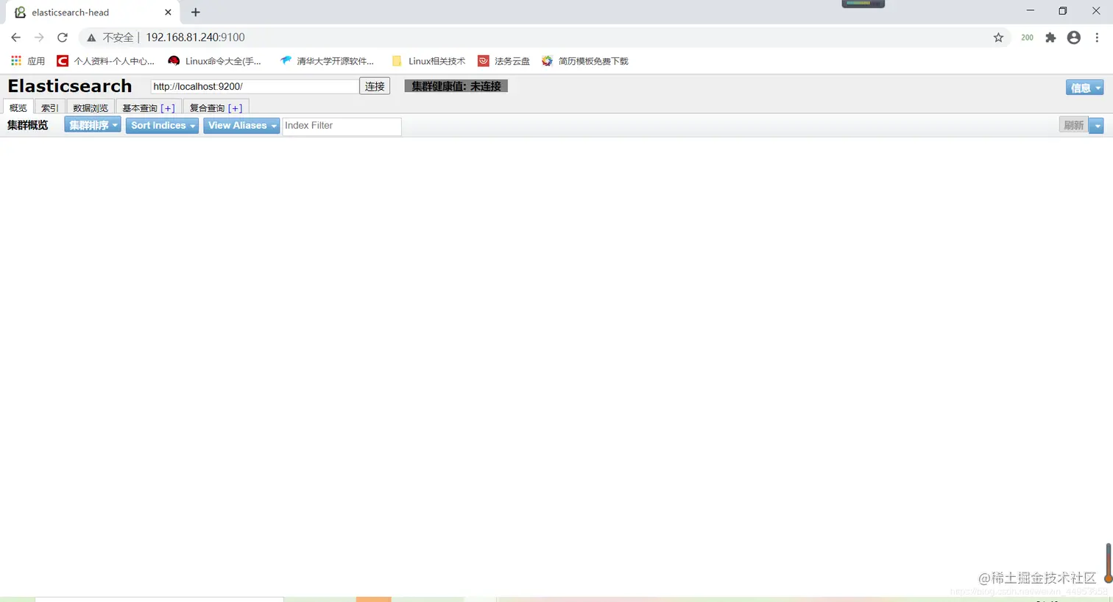This screenshot has height=602, width=1113.
Task: Open the Chrome user profile icon
Action: tap(1074, 38)
